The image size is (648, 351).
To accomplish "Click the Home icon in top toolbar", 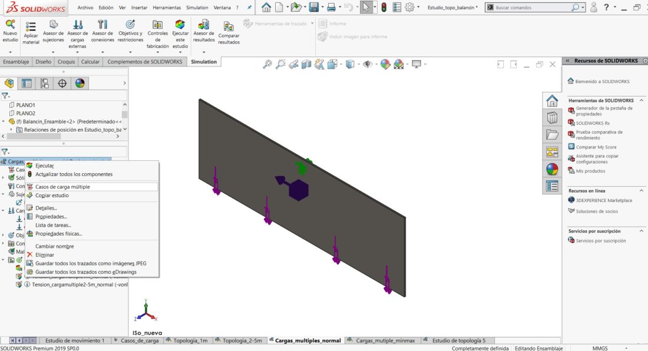I will [x=266, y=7].
